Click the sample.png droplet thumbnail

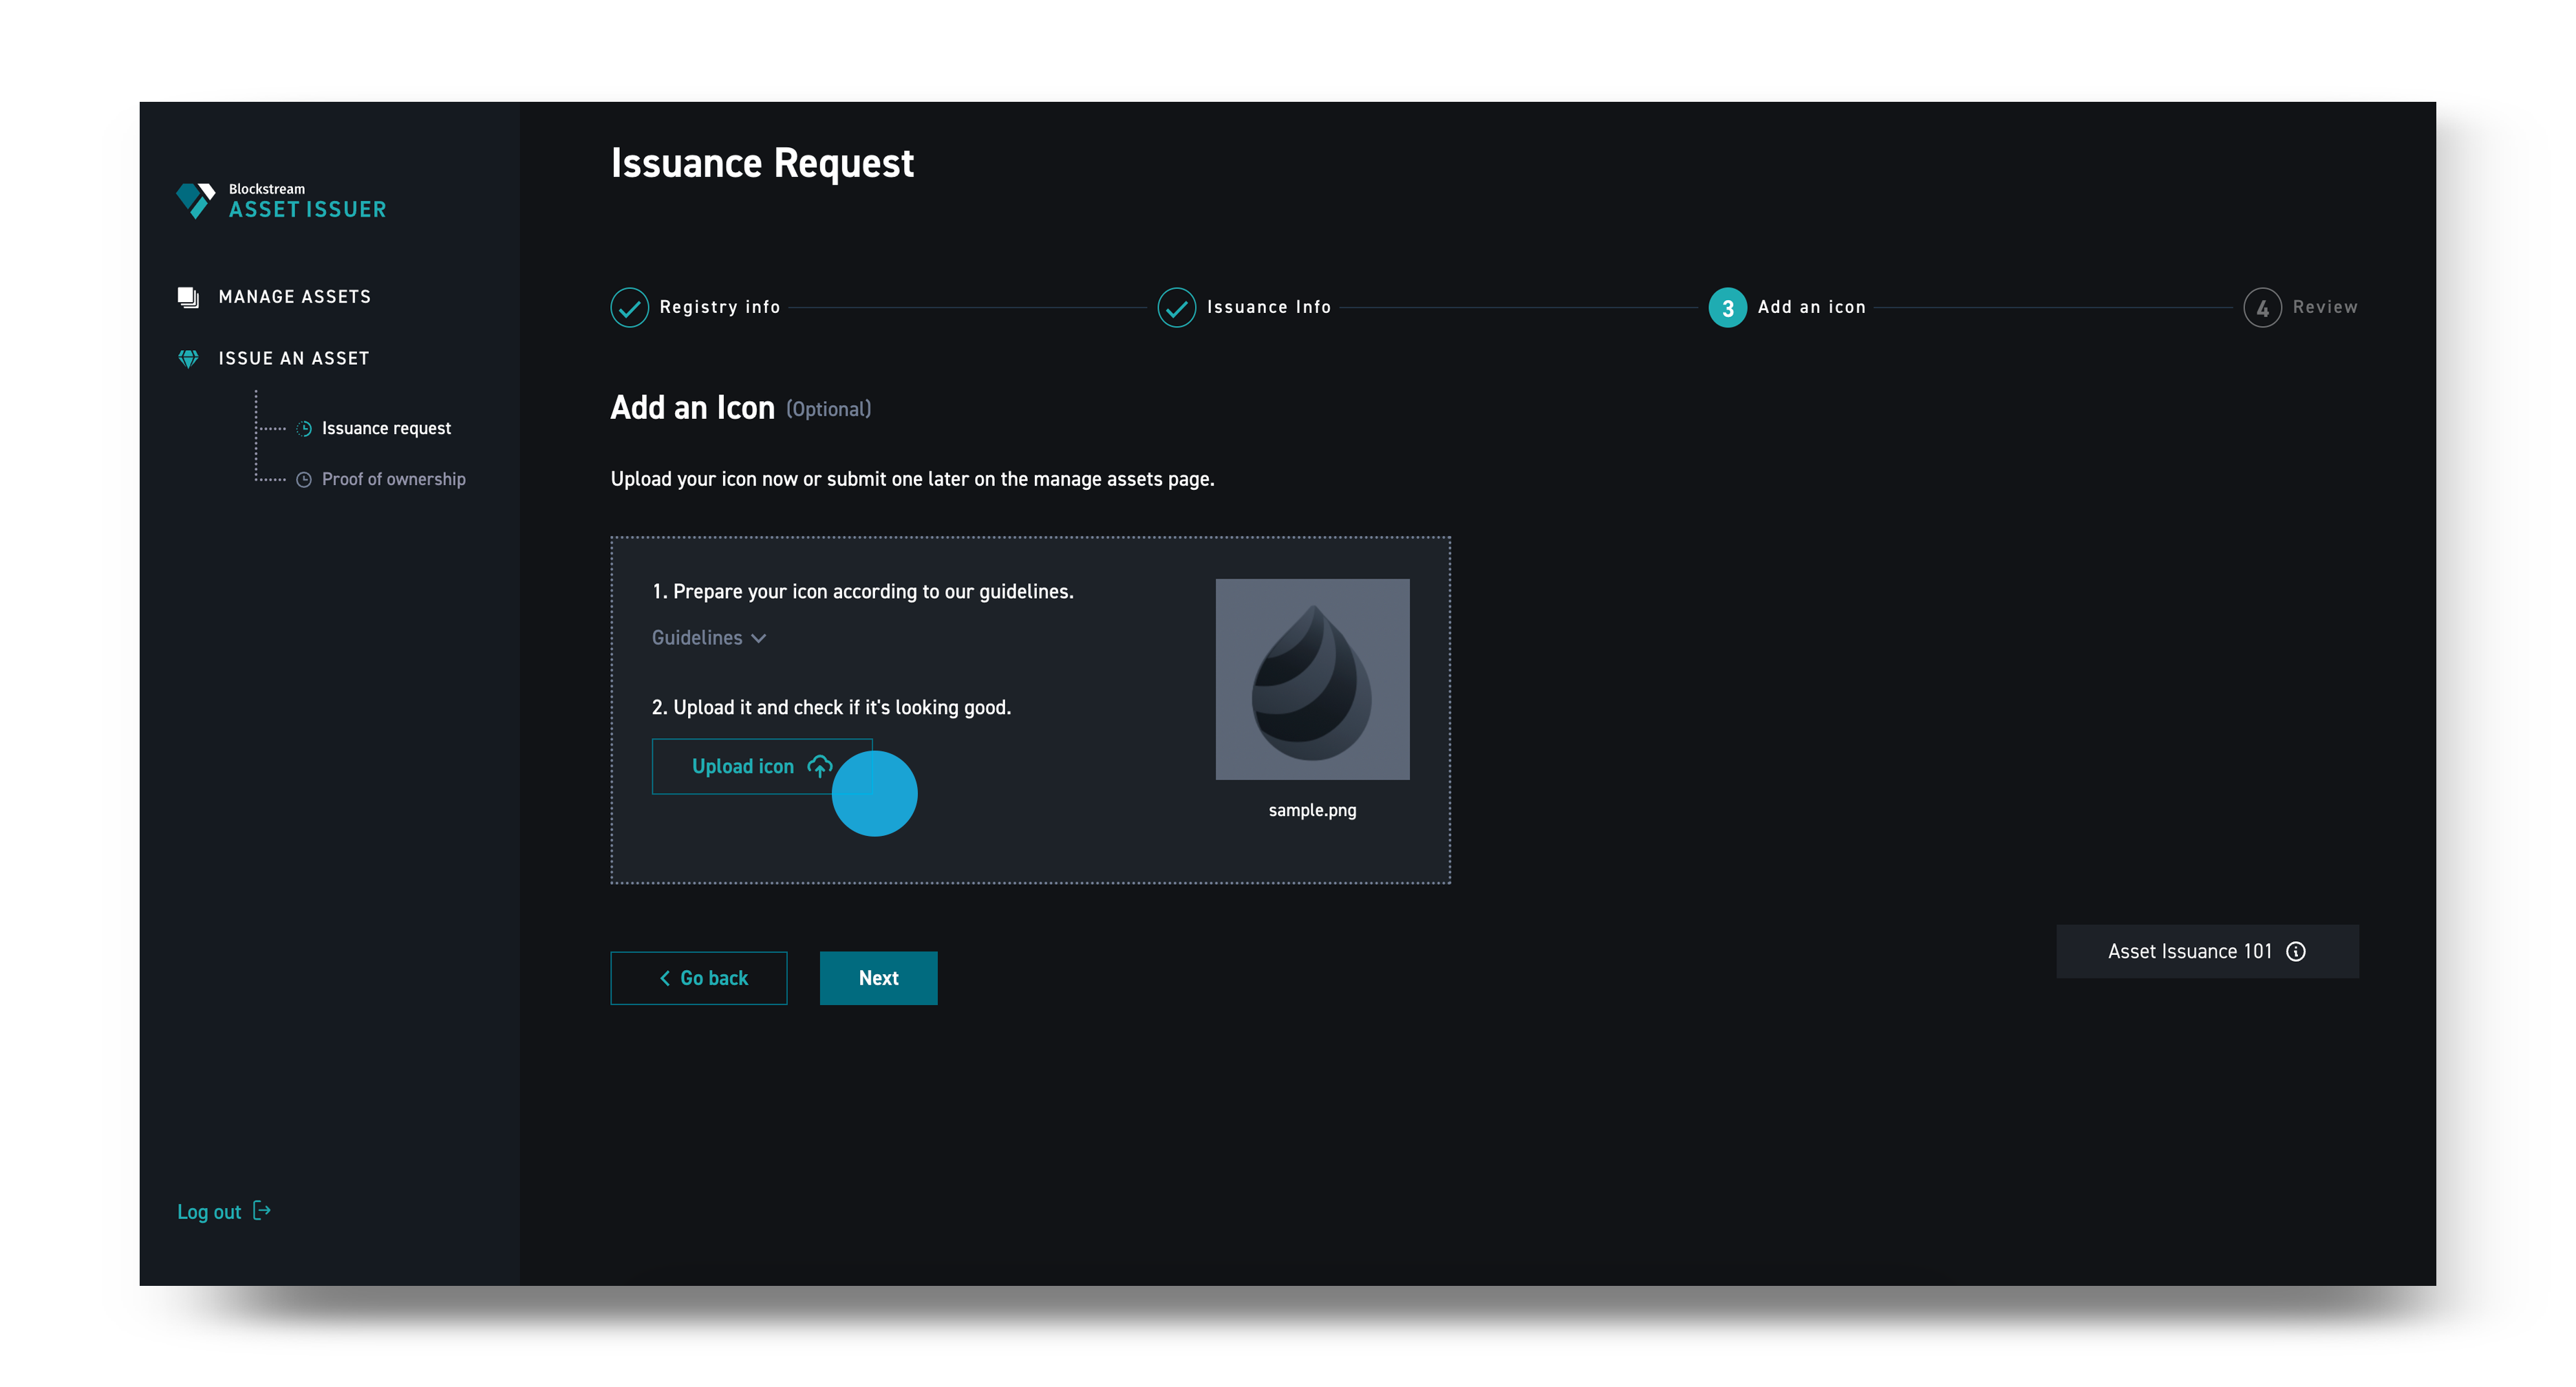pyautogui.click(x=1312, y=679)
